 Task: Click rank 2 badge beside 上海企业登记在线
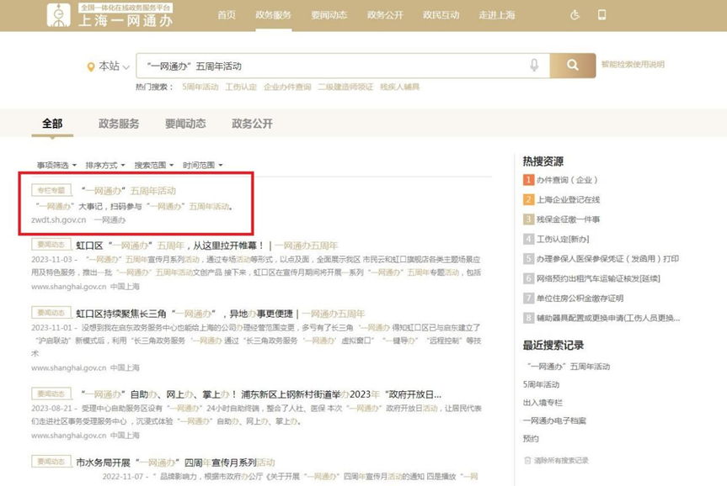[x=528, y=199]
